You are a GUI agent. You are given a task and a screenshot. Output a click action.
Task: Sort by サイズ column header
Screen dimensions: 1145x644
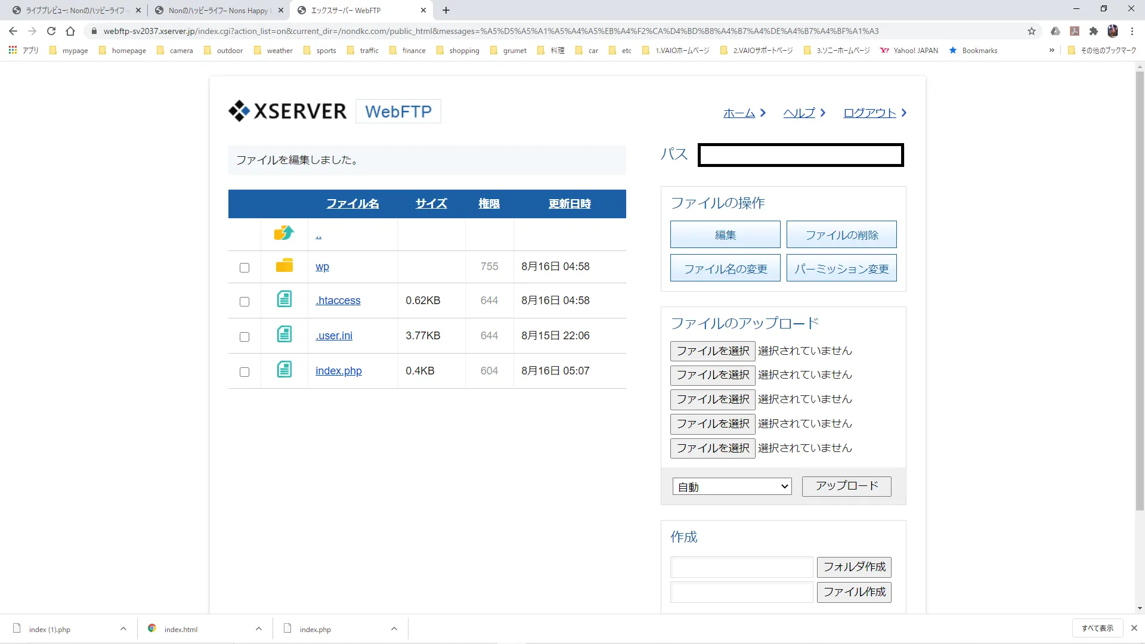(x=431, y=203)
